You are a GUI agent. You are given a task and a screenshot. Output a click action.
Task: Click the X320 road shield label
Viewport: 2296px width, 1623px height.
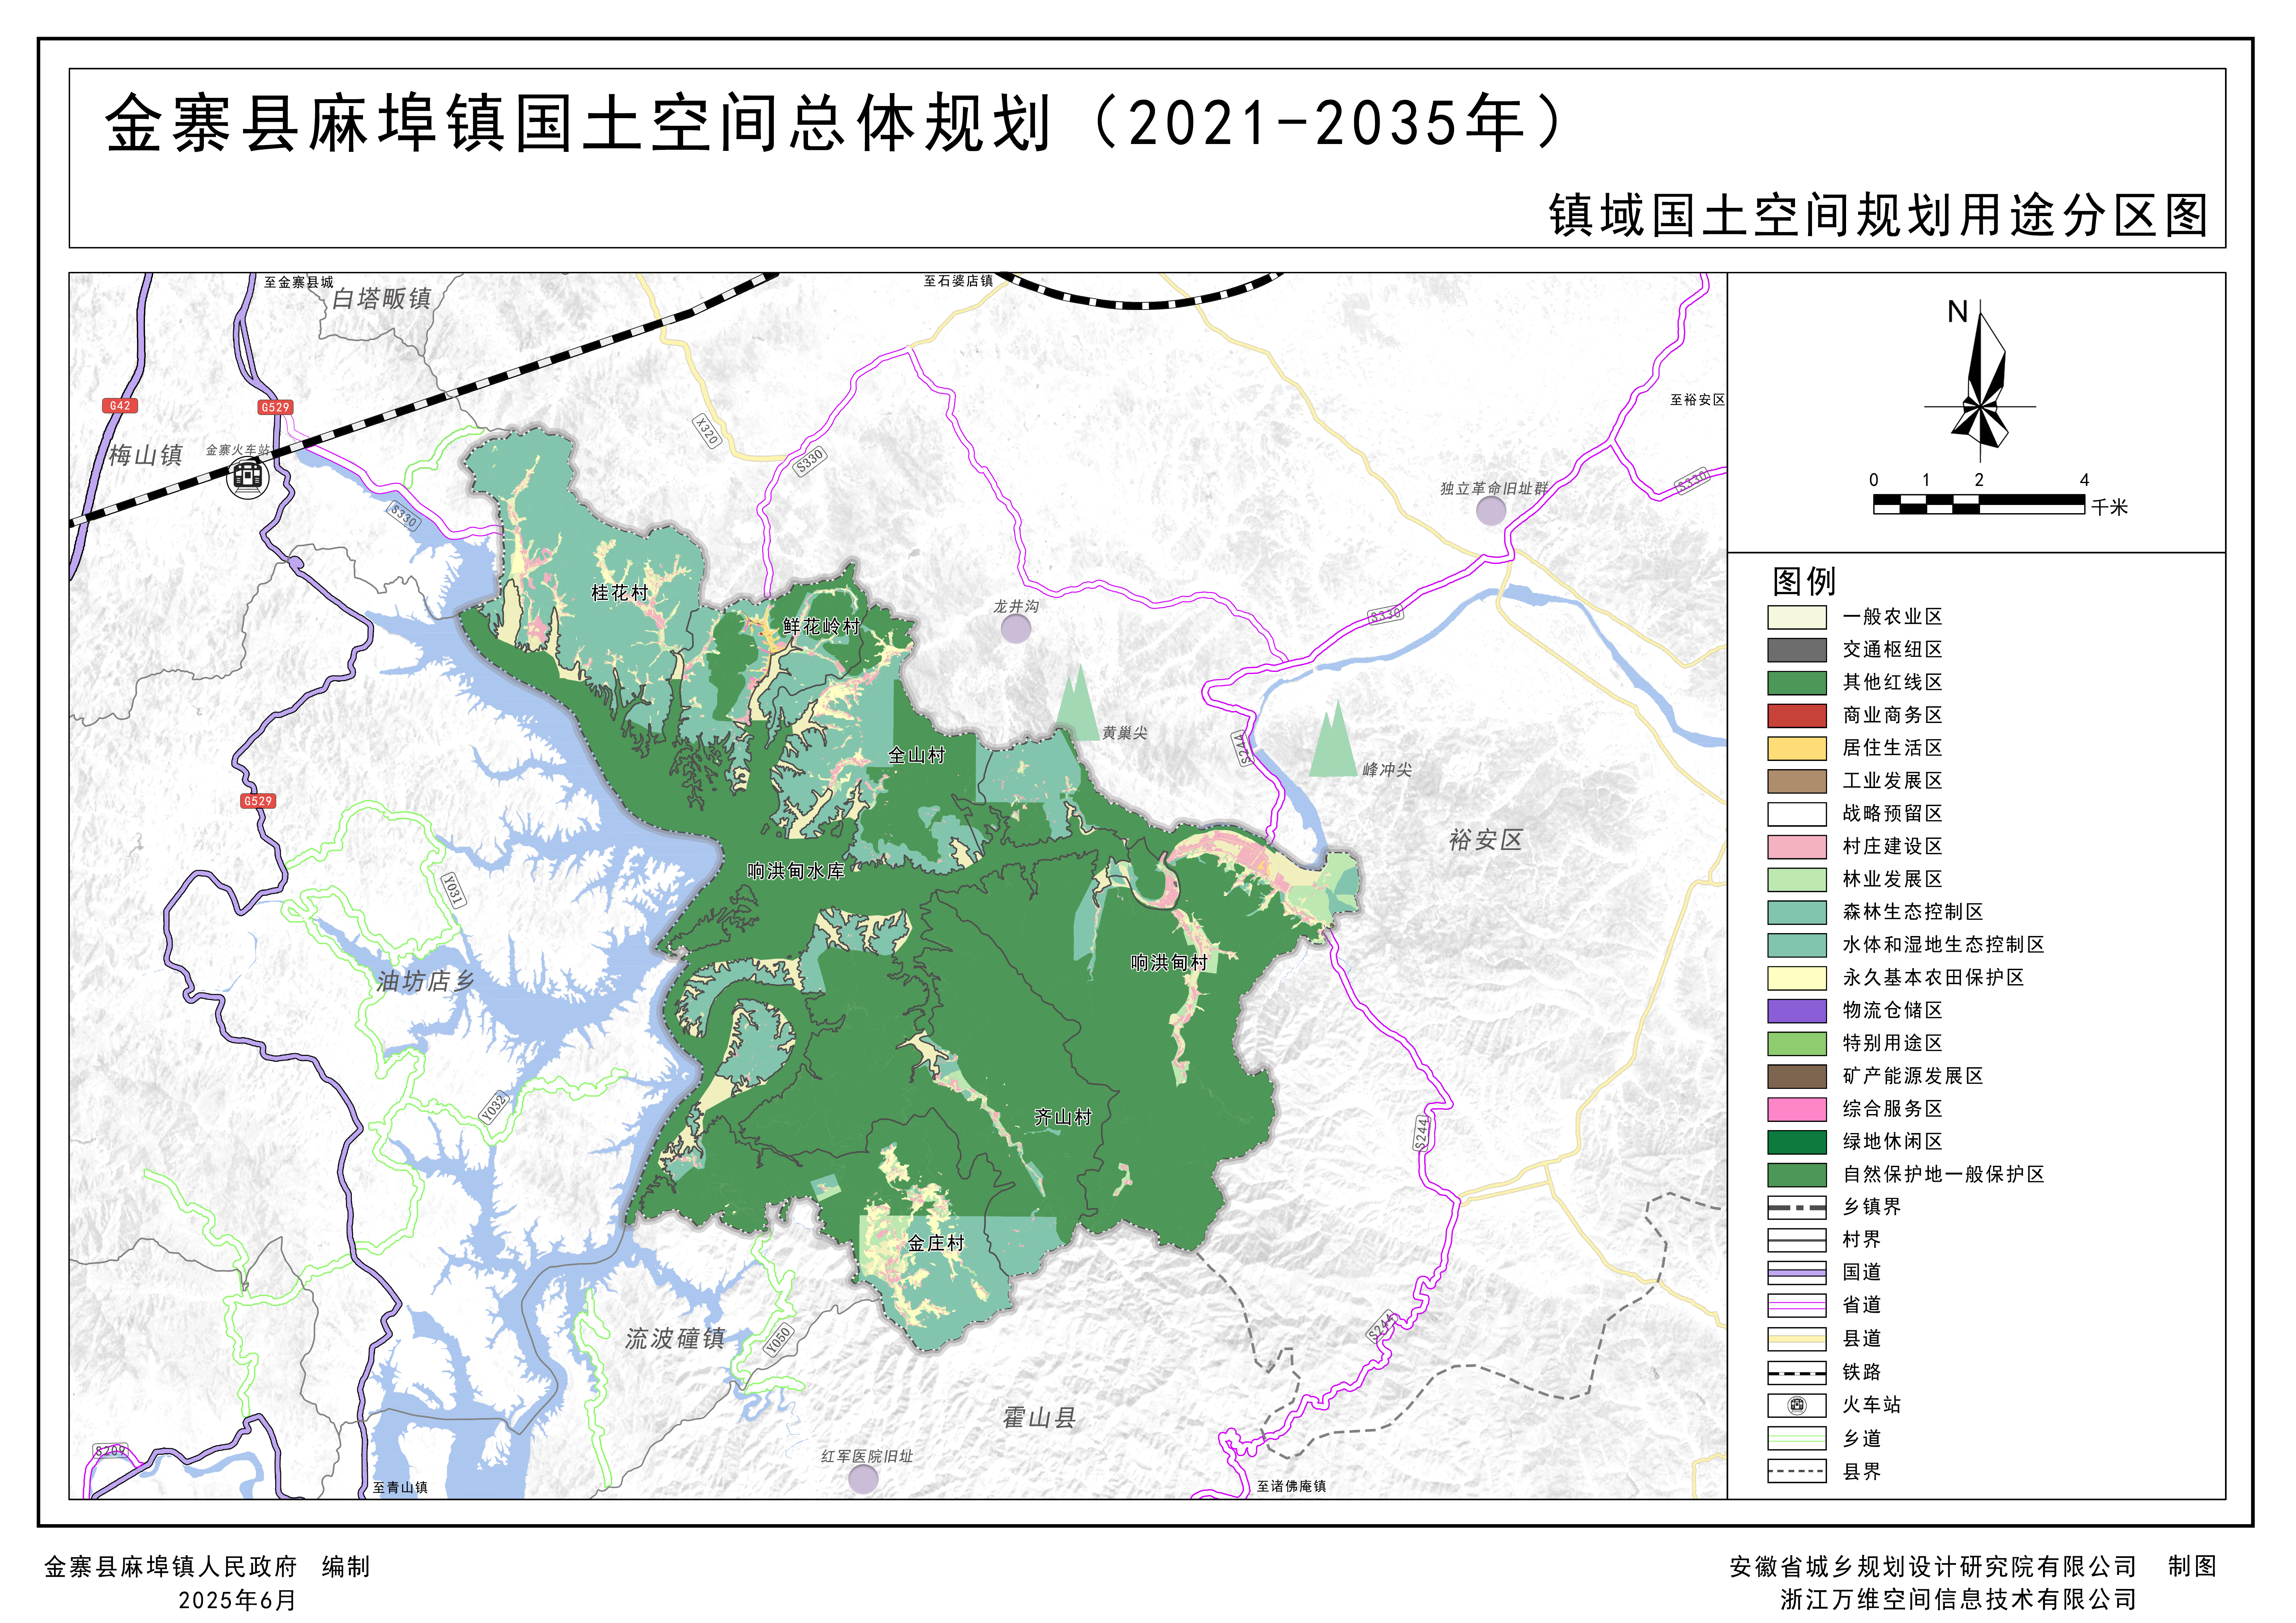pyautogui.click(x=707, y=431)
